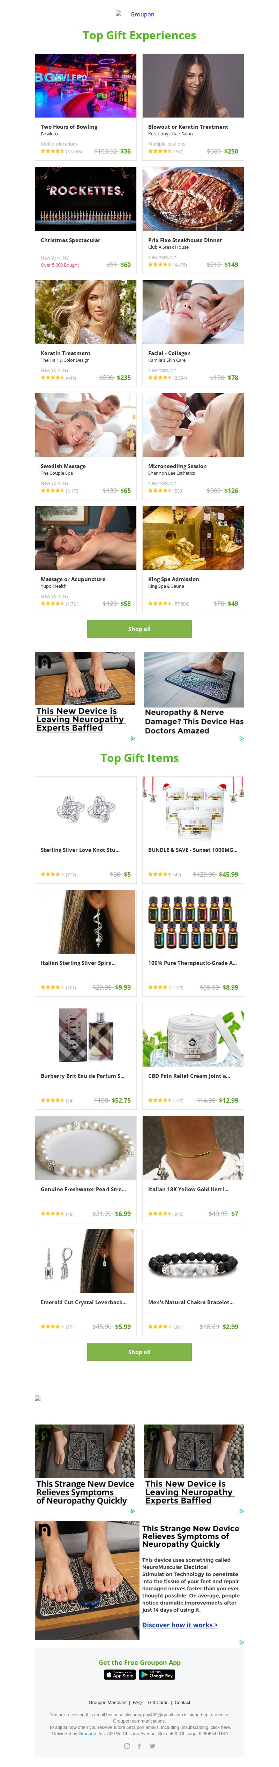The image size is (279, 1767).
Task: Open the Facebook icon in footer
Action: 139,1746
